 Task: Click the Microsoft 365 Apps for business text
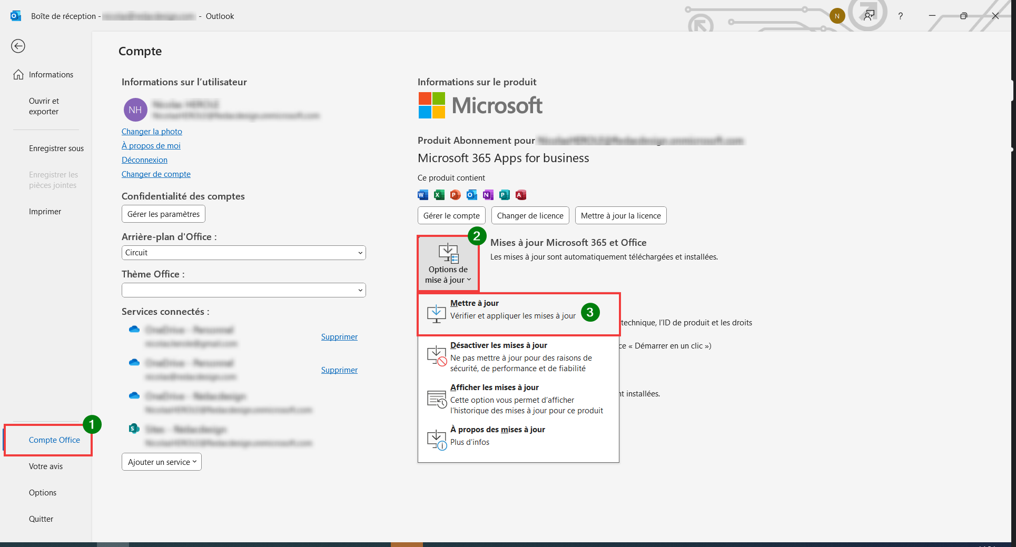pos(504,158)
